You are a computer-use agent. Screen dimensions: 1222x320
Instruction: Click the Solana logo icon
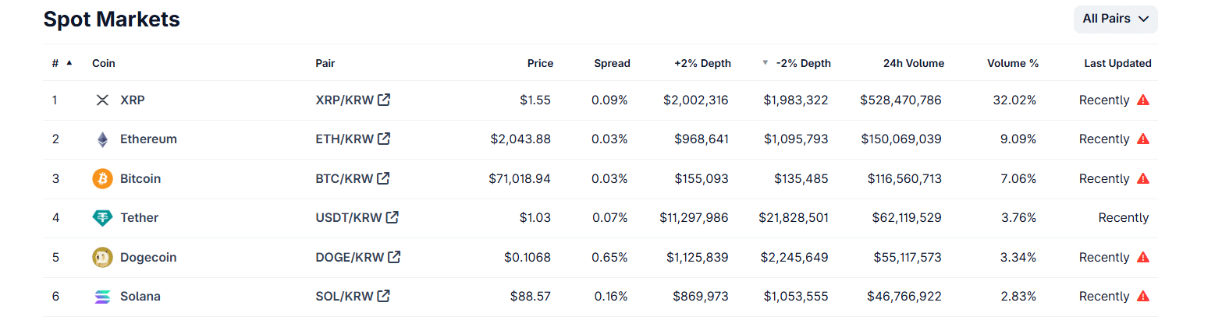[102, 297]
